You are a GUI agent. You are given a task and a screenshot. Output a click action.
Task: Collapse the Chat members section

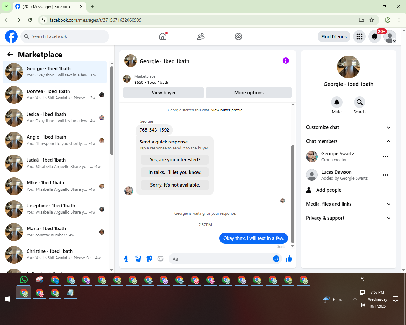point(349,141)
